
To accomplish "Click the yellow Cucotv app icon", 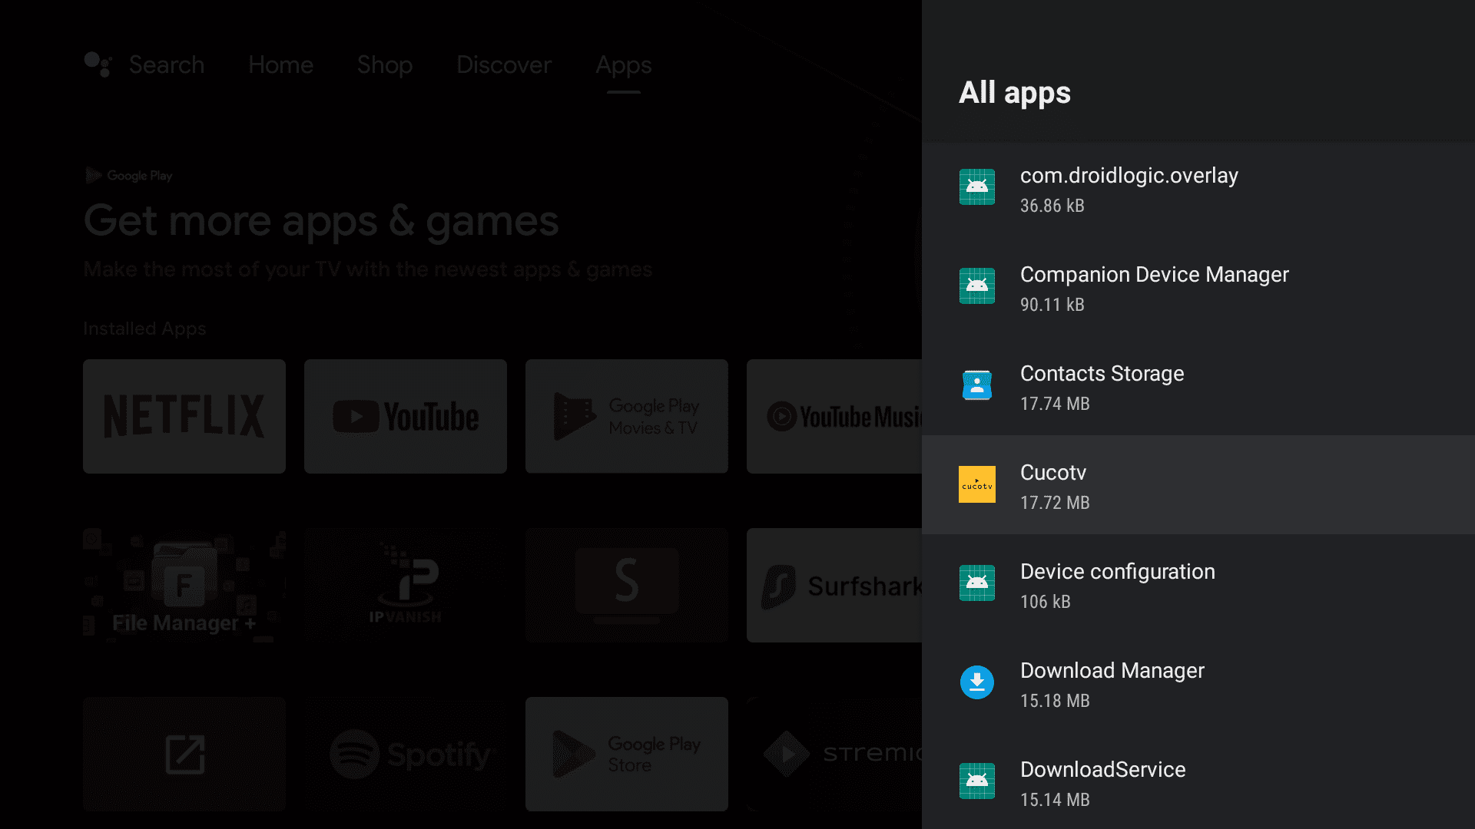I will (977, 484).
